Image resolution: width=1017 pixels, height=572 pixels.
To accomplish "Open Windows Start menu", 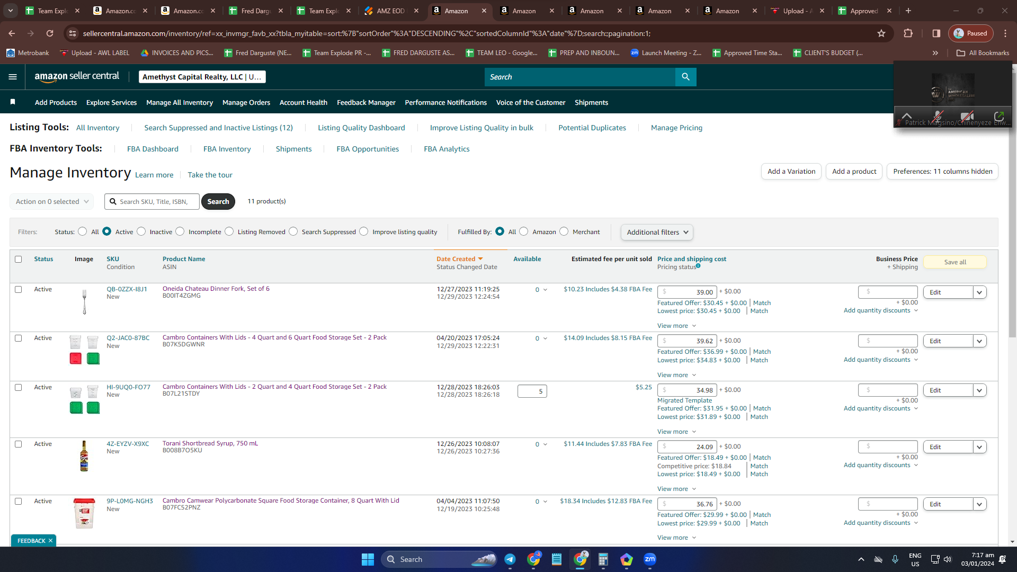I will (368, 559).
